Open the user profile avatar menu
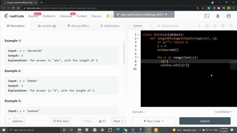The height and width of the screenshot is (133, 237). tap(228, 16)
